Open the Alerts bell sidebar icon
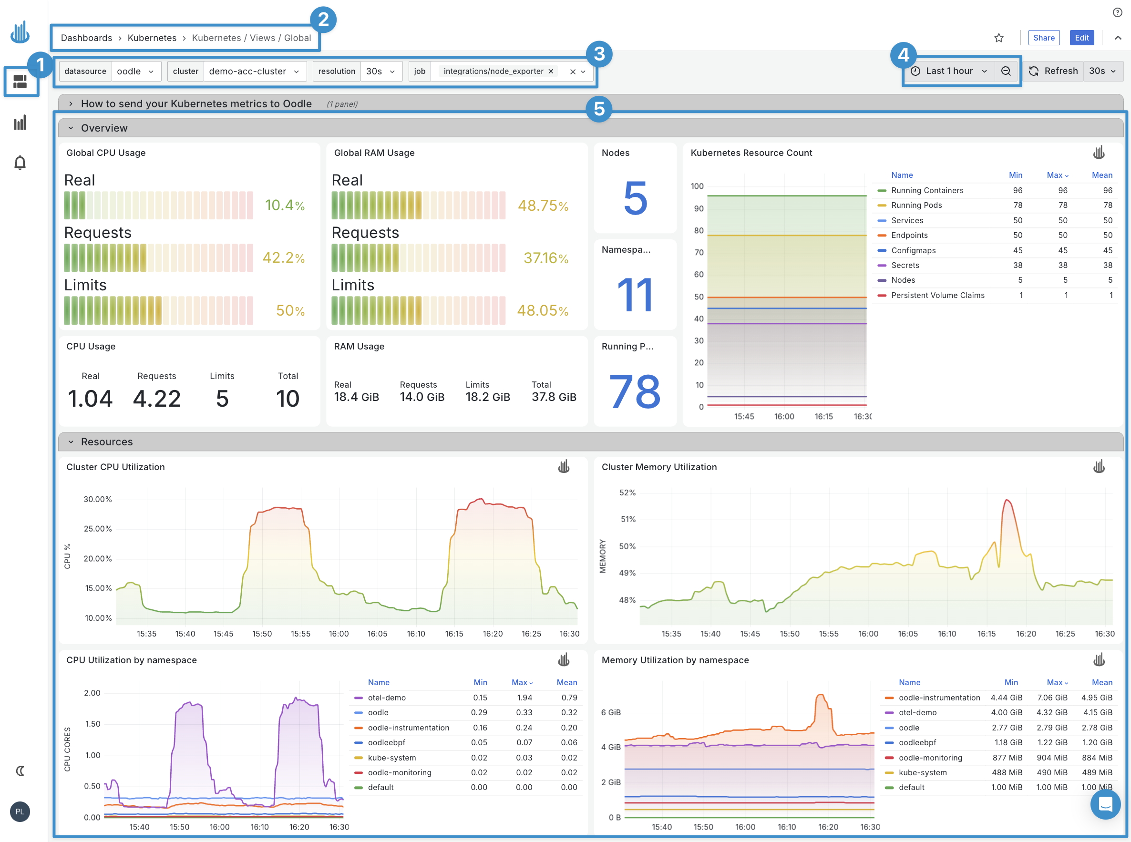Image resolution: width=1131 pixels, height=842 pixels. (x=20, y=163)
